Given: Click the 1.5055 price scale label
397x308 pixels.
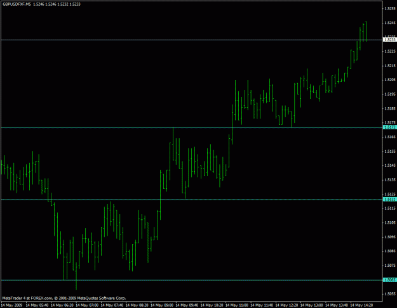Looking at the screenshot, I should click(x=390, y=294).
